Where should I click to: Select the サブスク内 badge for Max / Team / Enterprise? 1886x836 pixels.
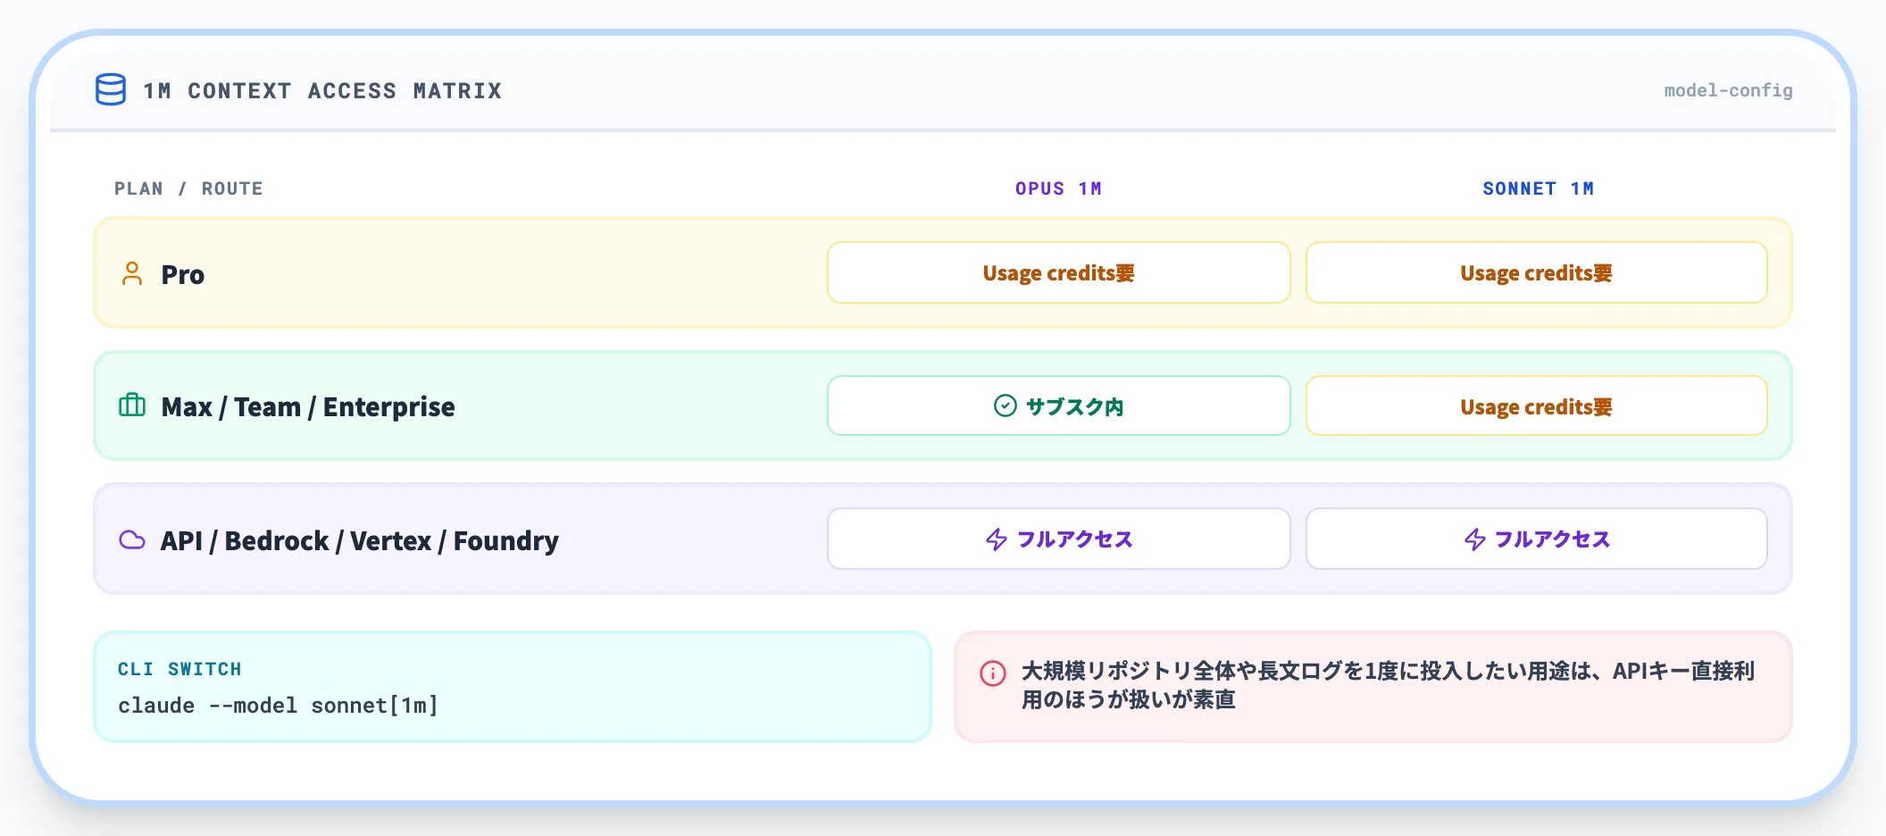point(1059,405)
